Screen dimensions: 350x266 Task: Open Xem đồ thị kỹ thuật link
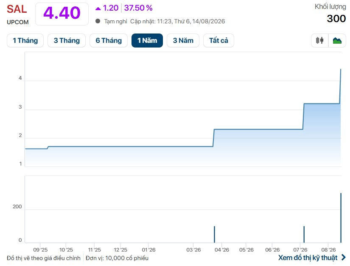[308, 258]
